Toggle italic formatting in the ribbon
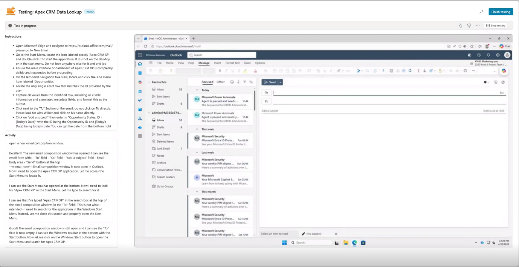Viewport: 519px width, 267px height. coord(226,71)
